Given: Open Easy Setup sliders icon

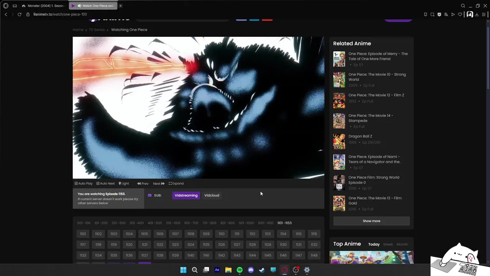Looking at the screenshot, I should [484, 14].
